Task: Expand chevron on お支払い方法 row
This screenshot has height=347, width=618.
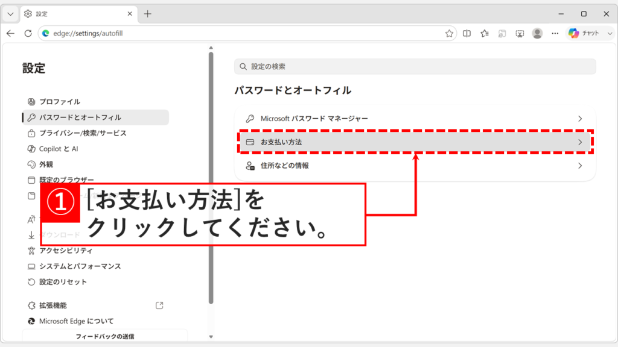Action: coord(580,142)
